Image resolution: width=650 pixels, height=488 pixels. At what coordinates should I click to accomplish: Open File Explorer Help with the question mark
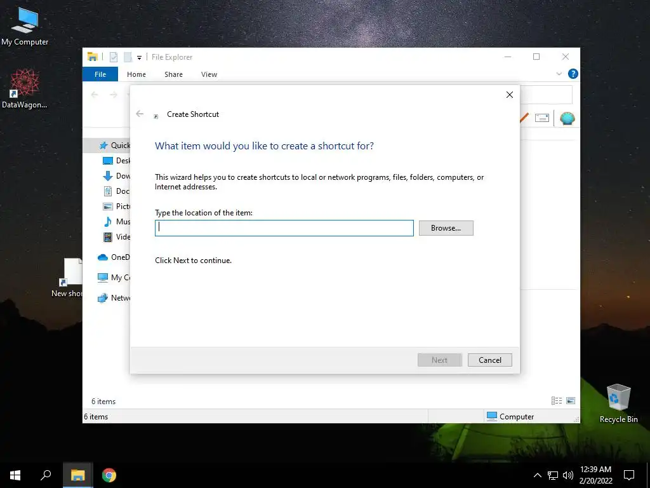[573, 74]
